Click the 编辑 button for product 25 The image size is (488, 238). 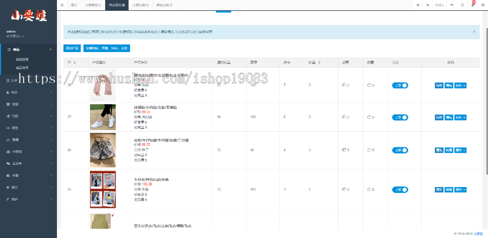(x=449, y=189)
